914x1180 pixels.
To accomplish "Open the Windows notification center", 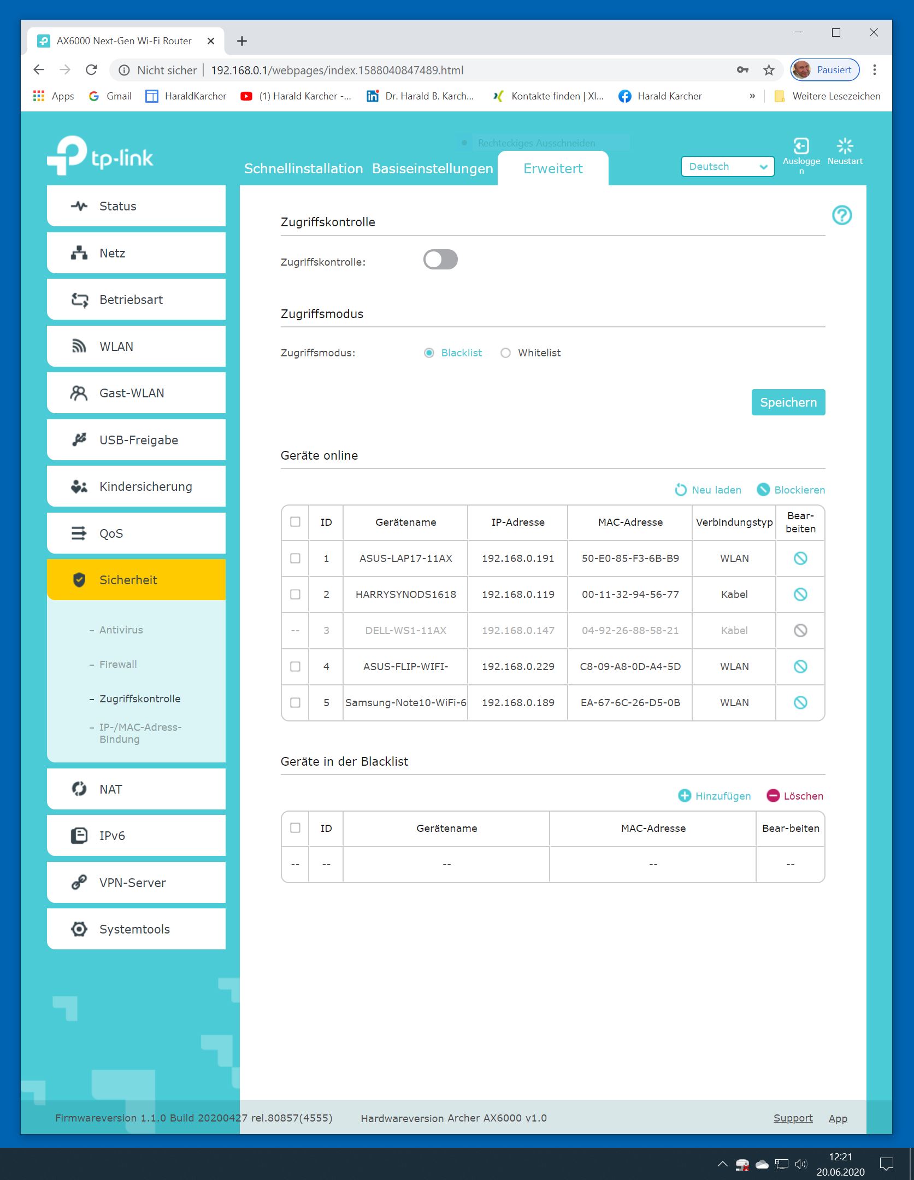I will [x=886, y=1164].
